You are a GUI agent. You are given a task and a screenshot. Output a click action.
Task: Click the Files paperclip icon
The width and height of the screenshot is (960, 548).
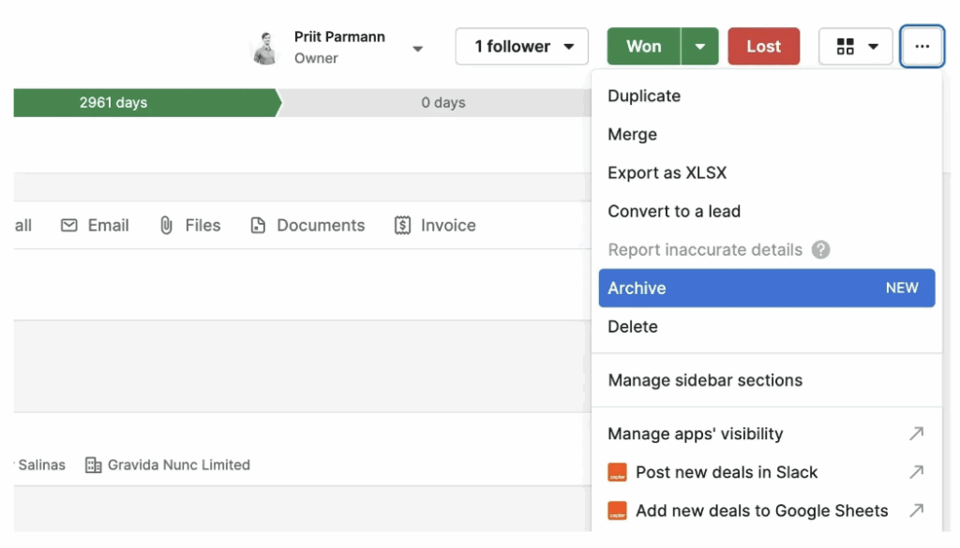(166, 225)
